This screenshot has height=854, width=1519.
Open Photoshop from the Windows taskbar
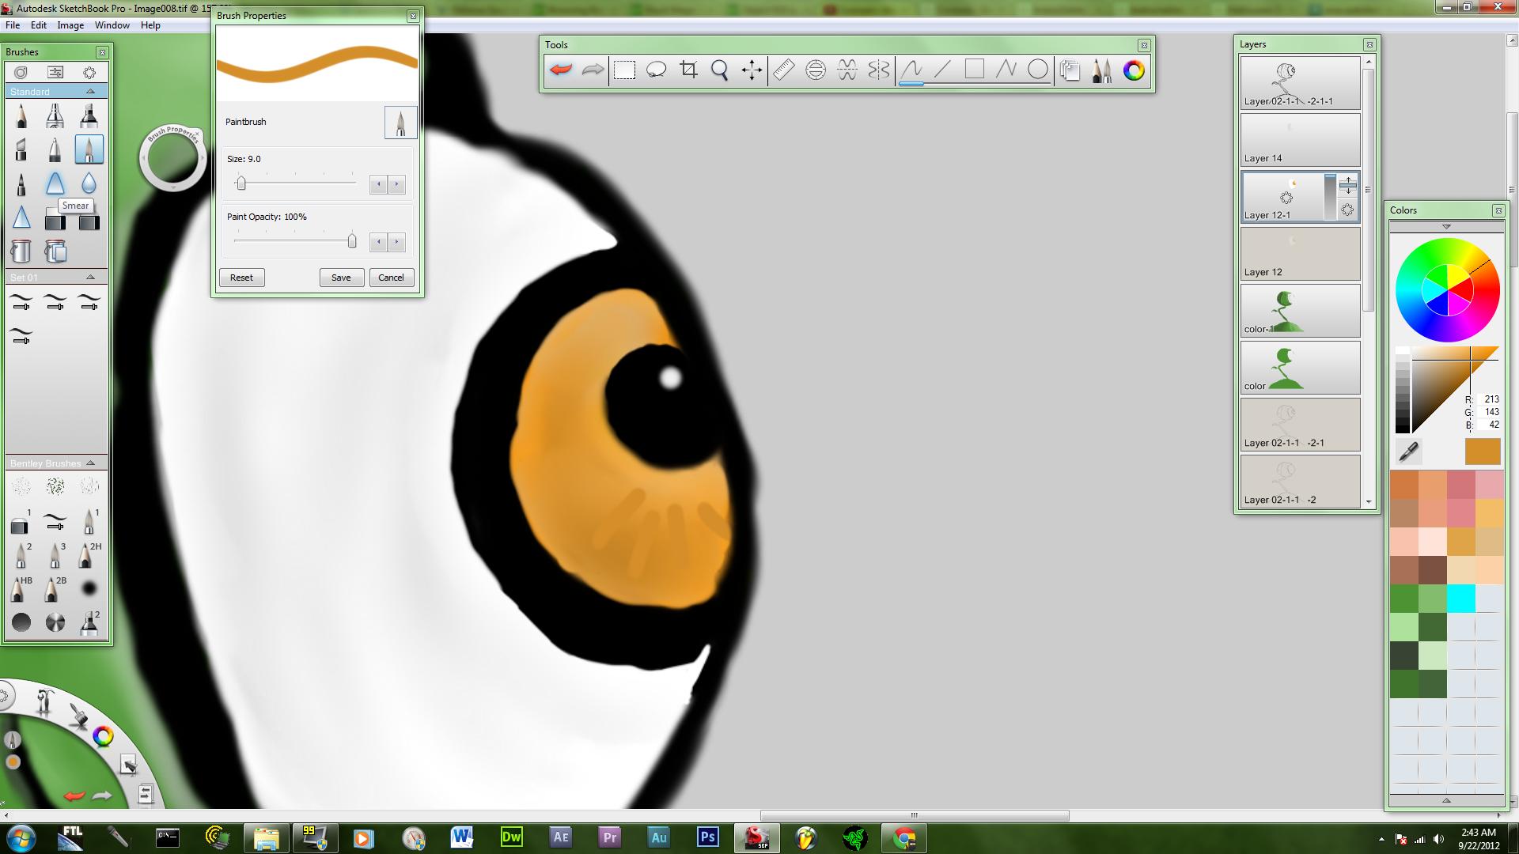coord(708,837)
